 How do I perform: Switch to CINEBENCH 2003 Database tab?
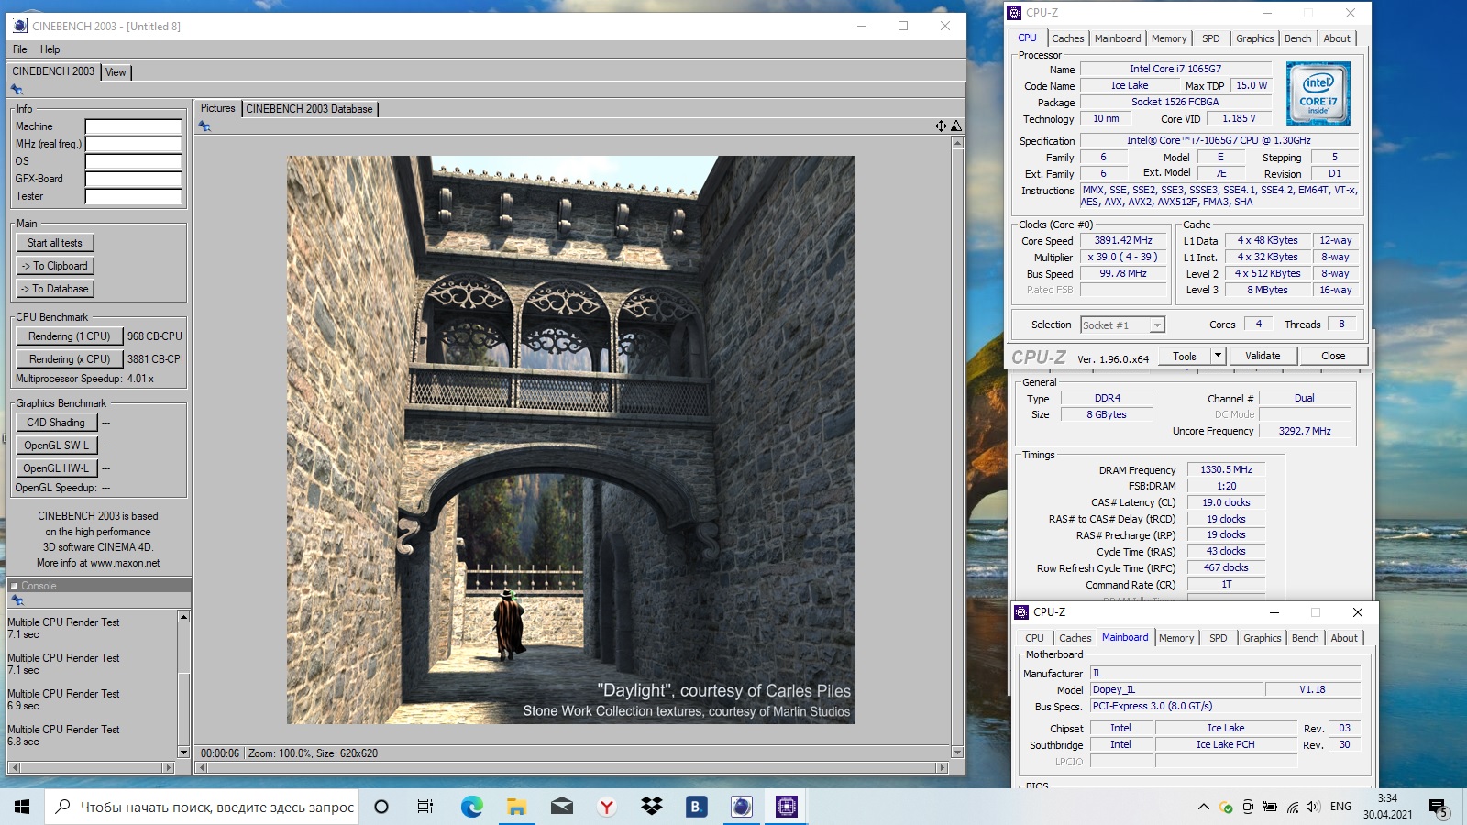(x=310, y=109)
